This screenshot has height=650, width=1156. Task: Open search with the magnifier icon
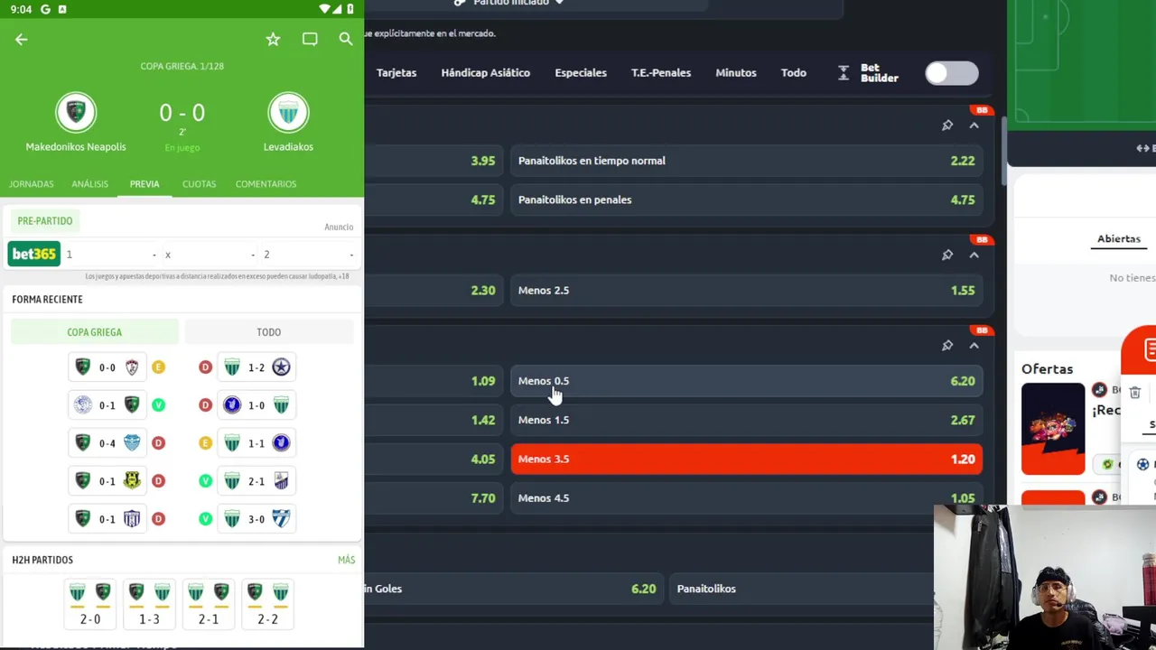click(346, 39)
